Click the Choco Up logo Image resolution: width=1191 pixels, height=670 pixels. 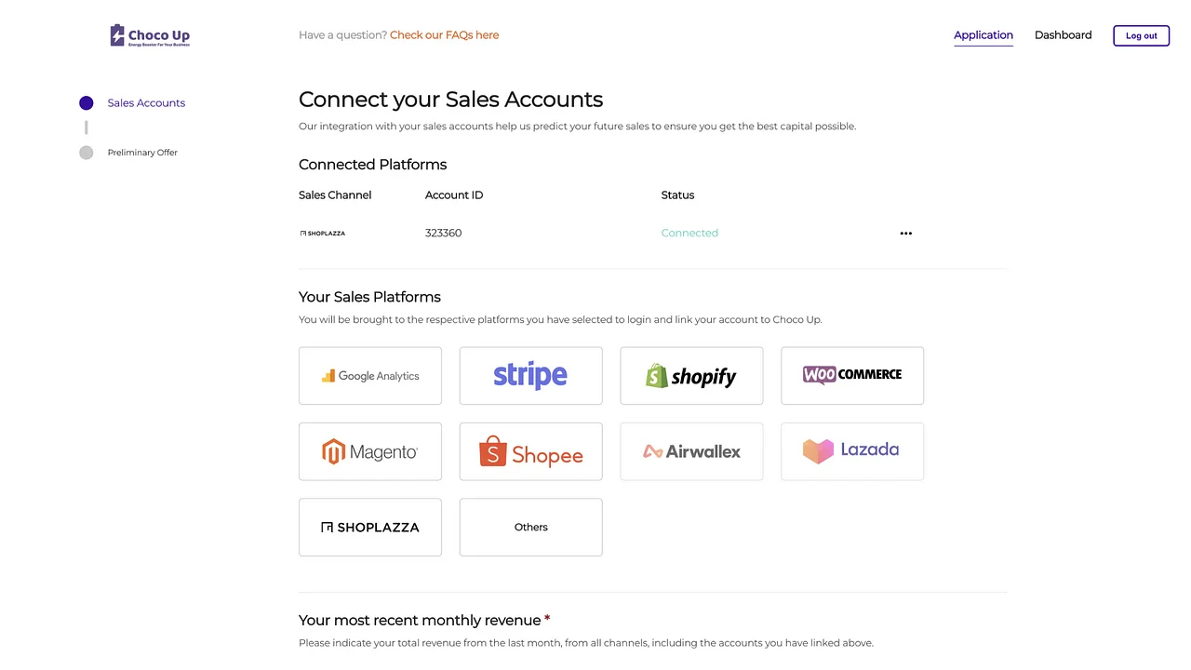point(149,34)
